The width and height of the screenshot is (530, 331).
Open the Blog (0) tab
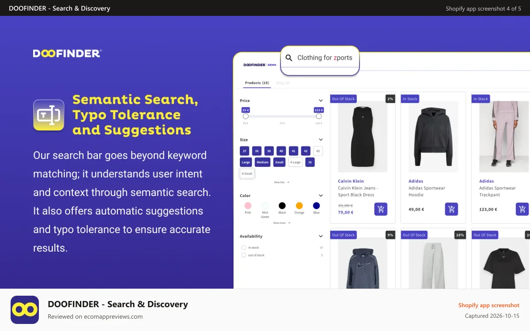[283, 83]
